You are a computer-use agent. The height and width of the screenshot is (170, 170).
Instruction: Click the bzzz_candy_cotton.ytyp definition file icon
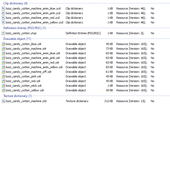tap(3, 33)
